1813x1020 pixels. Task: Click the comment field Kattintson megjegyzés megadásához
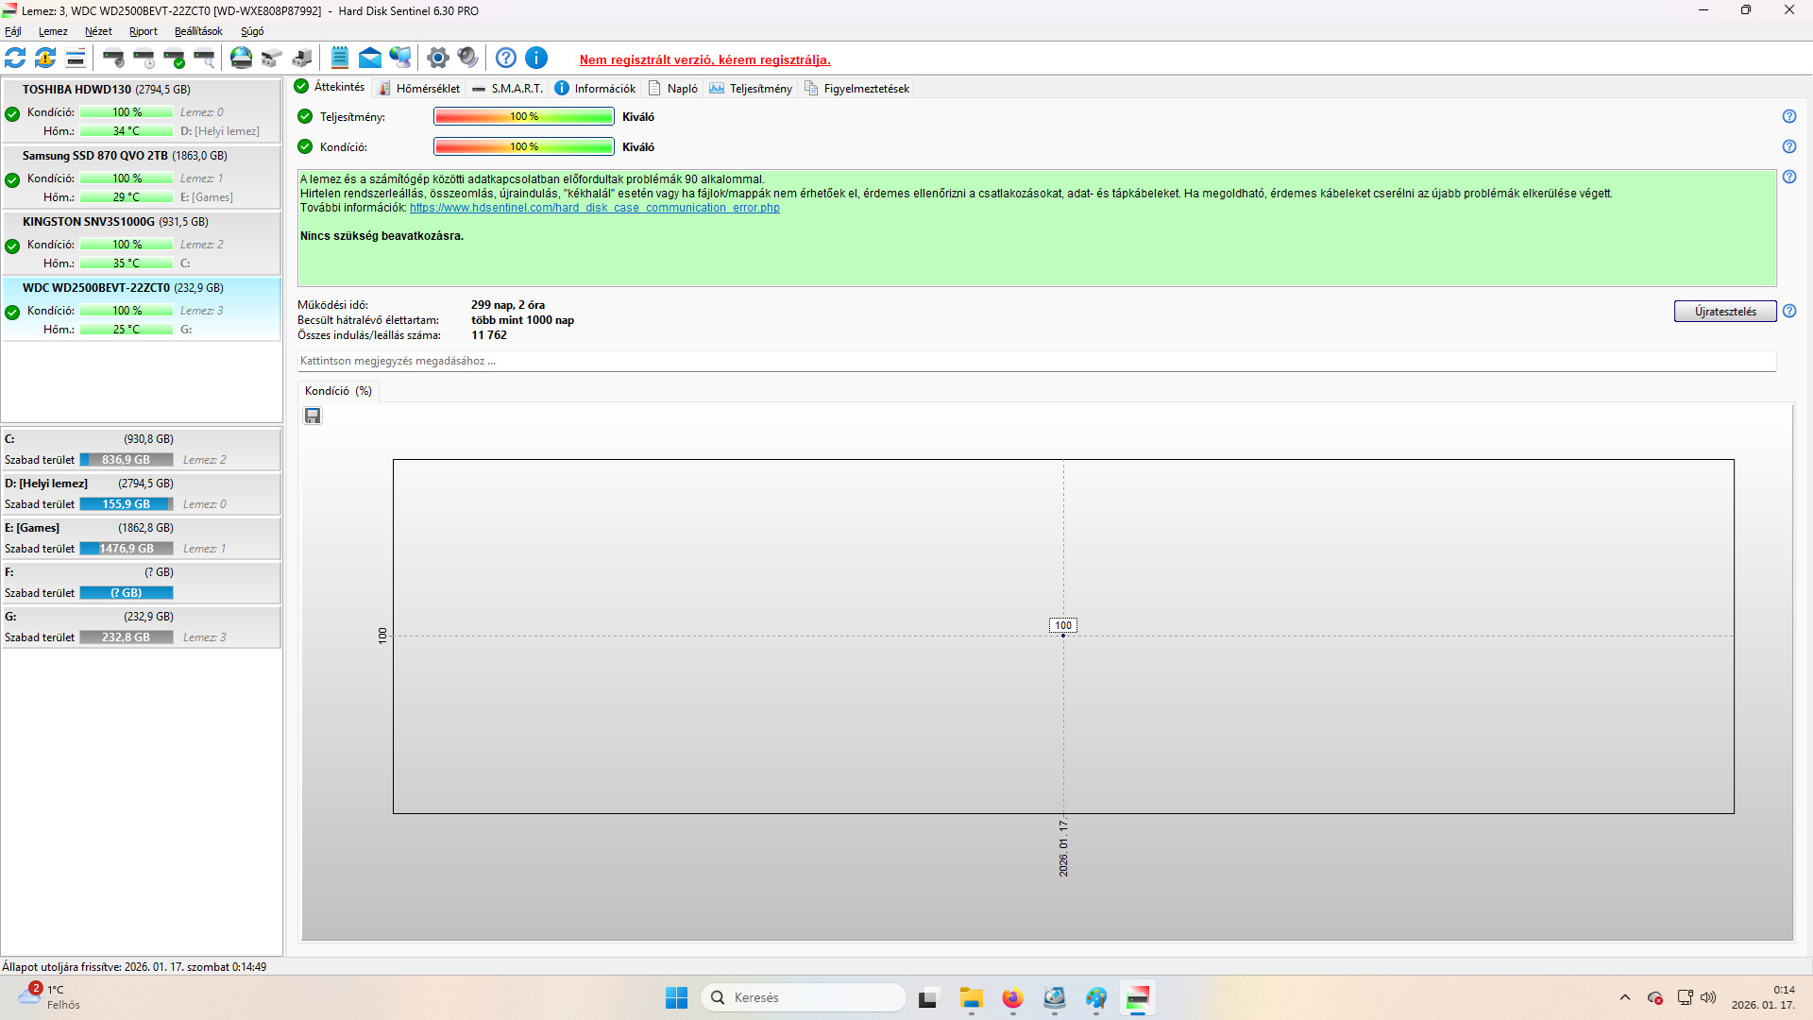tap(1036, 361)
